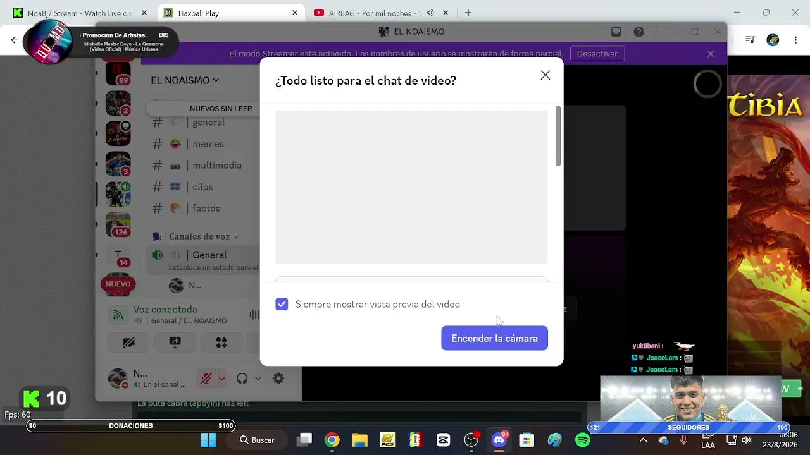Switch to the AIRBAG YouTube browser tab
The image size is (810, 455).
[380, 13]
